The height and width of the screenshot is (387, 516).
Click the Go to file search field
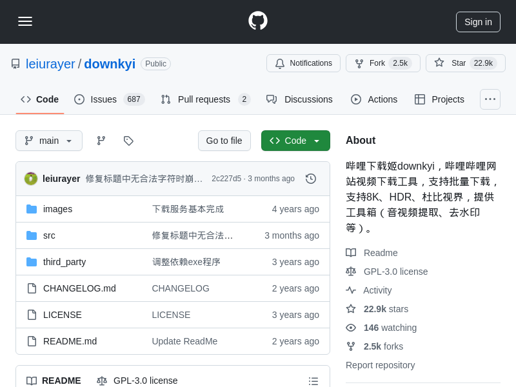coord(224,141)
